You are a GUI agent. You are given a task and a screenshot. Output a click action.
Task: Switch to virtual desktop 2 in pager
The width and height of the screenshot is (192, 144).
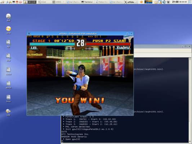click(30, 2)
